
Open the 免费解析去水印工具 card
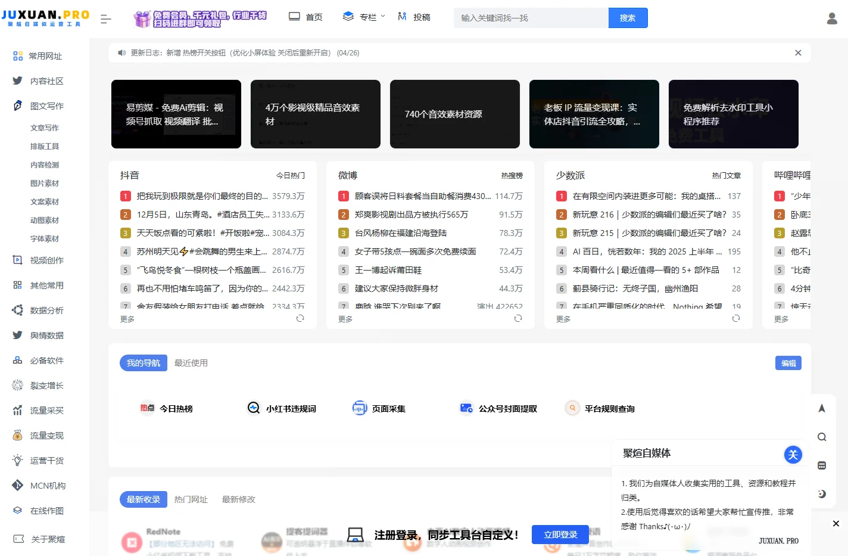point(734,114)
